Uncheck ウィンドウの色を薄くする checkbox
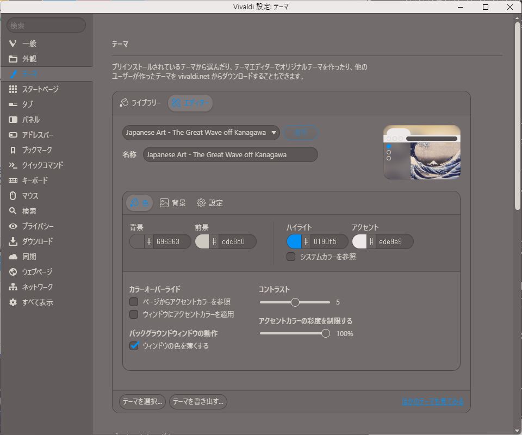The width and height of the screenshot is (522, 435). coord(134,346)
